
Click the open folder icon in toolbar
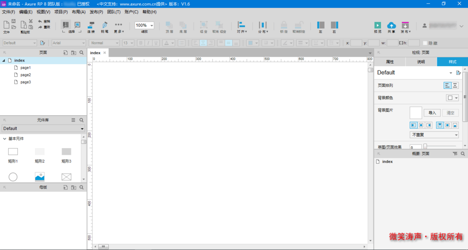tap(14, 27)
